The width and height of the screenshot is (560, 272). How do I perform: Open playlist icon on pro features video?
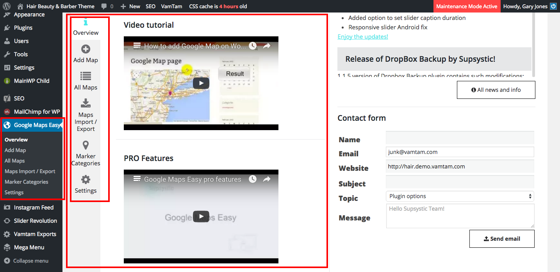(x=137, y=179)
